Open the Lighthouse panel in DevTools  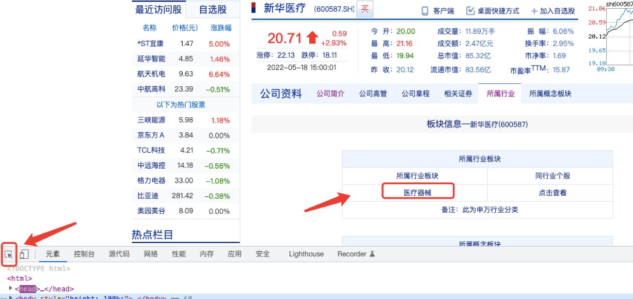(x=306, y=253)
